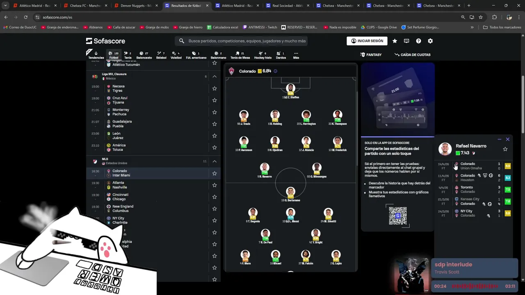Click the search field for partidos

pos(241,41)
